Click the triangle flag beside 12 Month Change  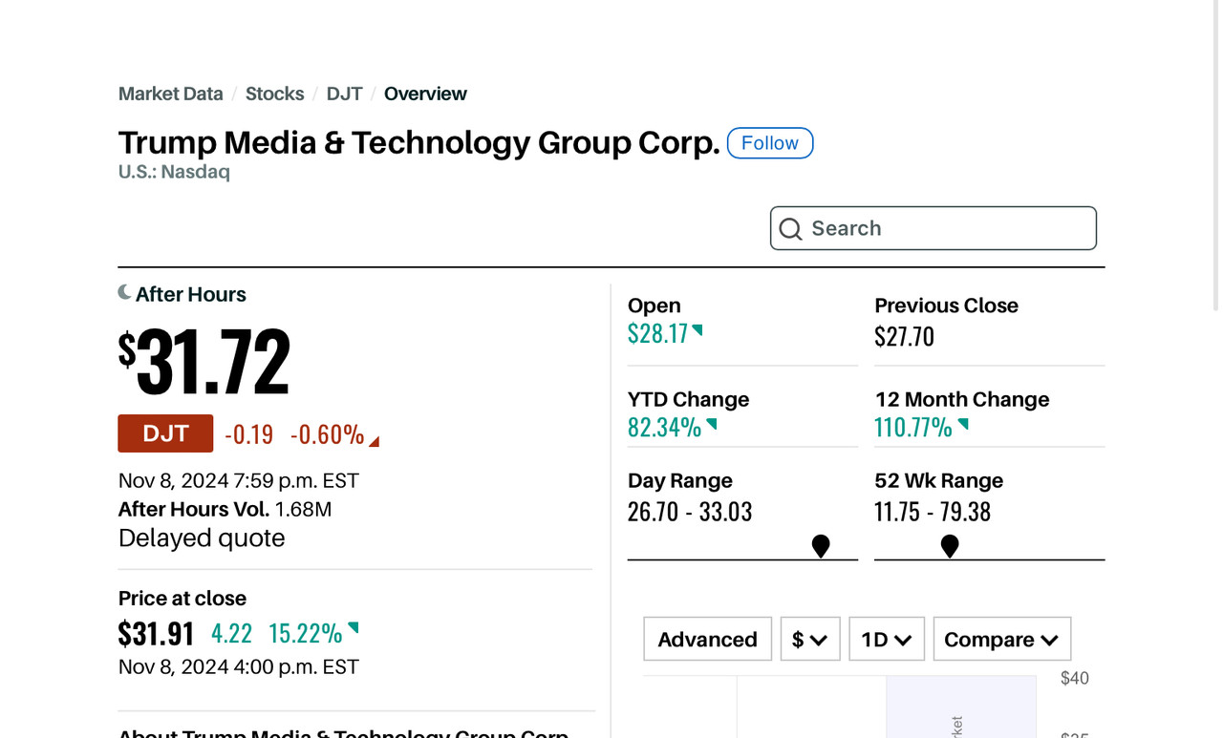coord(964,424)
